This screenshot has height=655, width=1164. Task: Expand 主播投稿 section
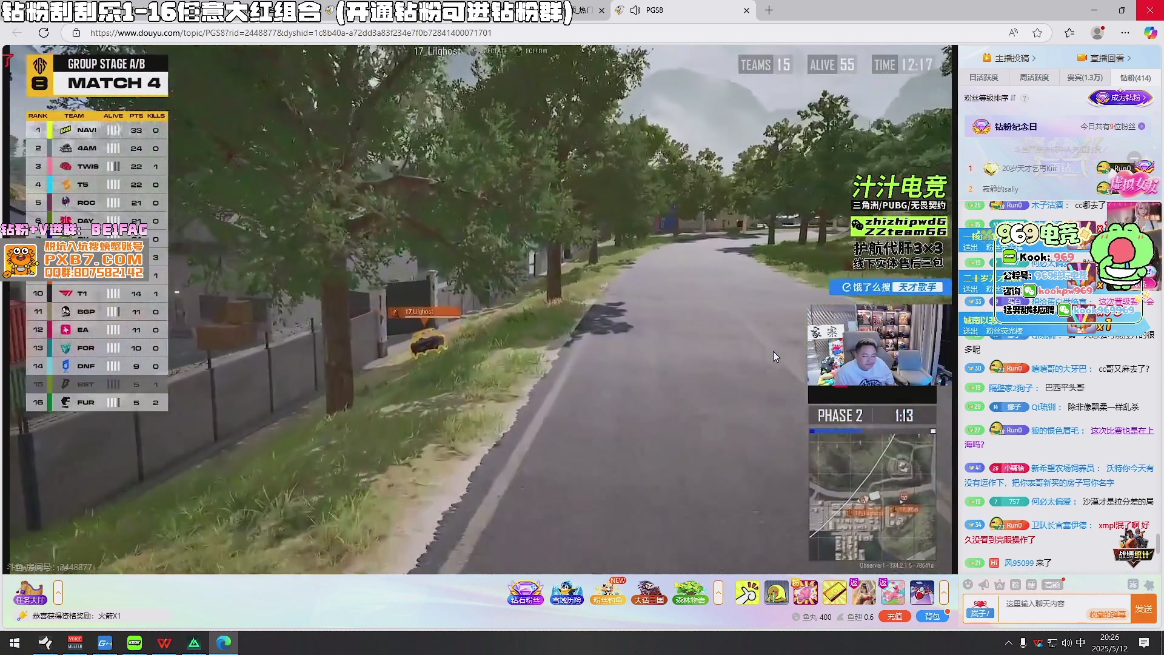[x=1009, y=58]
